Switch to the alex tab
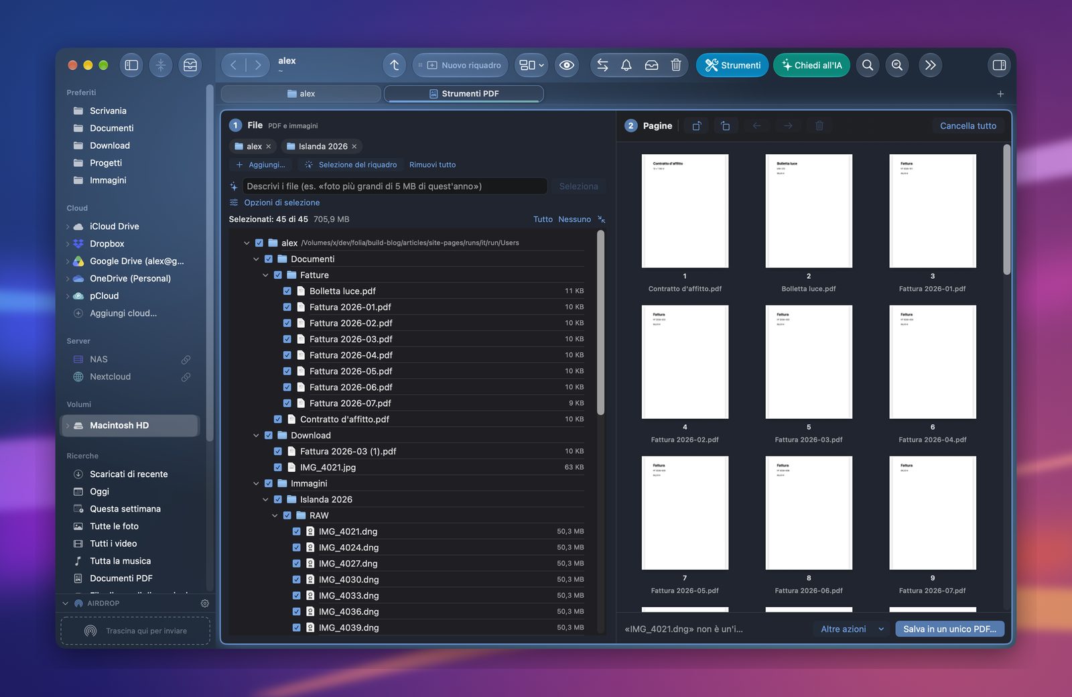This screenshot has width=1072, height=697. coord(301,94)
